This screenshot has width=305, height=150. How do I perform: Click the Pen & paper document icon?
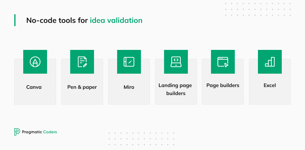coord(82,62)
